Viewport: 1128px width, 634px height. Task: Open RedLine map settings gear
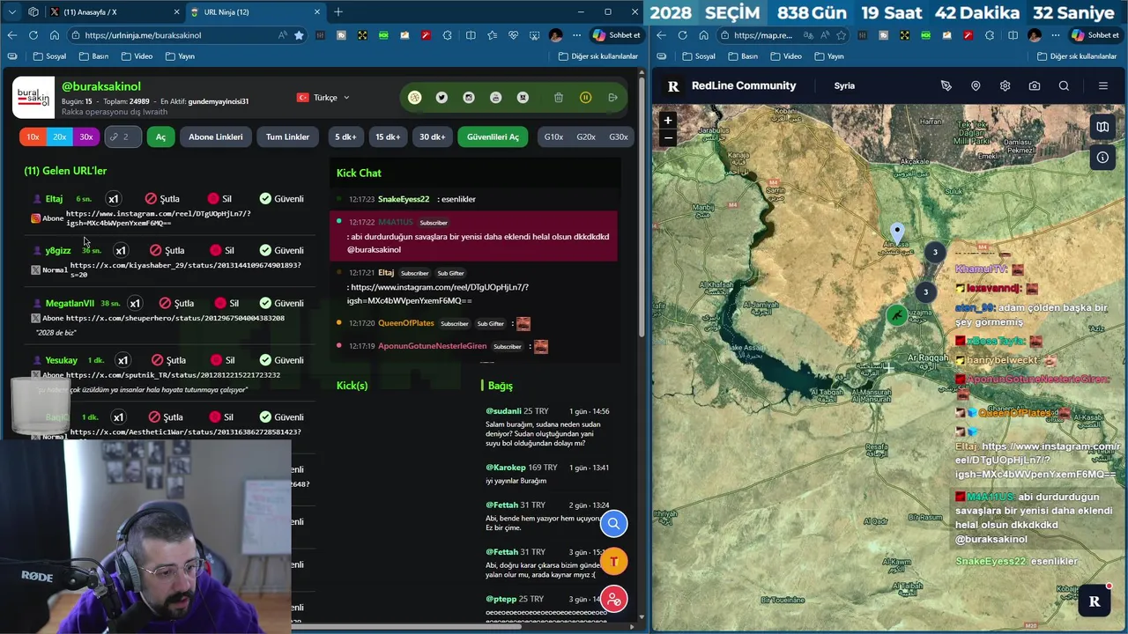(x=1005, y=85)
